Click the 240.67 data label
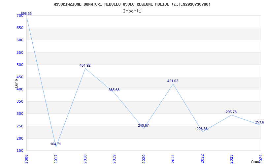264x165 pixels. (x=143, y=125)
